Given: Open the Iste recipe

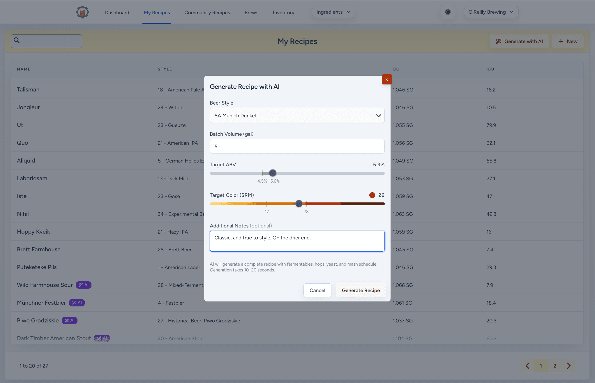Looking at the screenshot, I should pyautogui.click(x=22, y=196).
